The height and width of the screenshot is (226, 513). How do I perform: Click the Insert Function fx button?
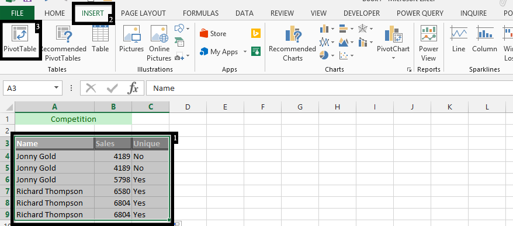coord(133,88)
